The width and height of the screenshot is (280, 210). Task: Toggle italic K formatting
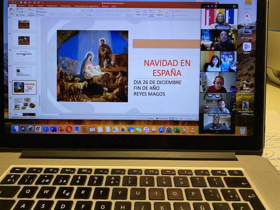pos(56,14)
